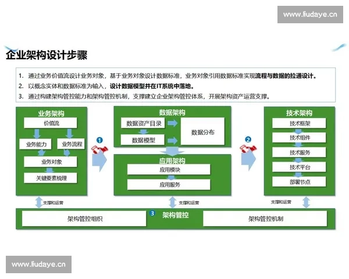
Task: Select the 应用模块 box
Action: coord(169,170)
